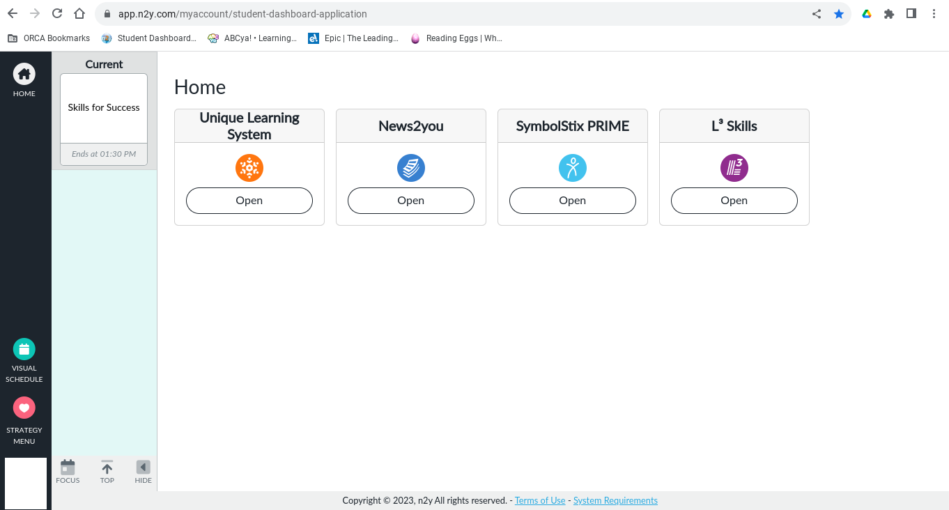This screenshot has width=949, height=510.
Task: View the System Requirements page
Action: [x=615, y=500]
